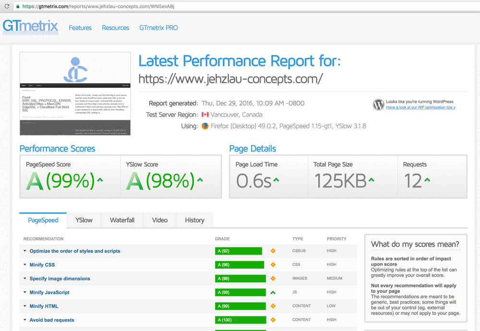Click the orange diamond for Avoid bad requests
The image size is (480, 331).
pyautogui.click(x=273, y=320)
